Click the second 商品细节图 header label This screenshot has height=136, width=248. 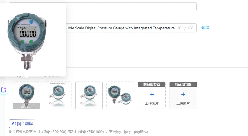pos(183,84)
